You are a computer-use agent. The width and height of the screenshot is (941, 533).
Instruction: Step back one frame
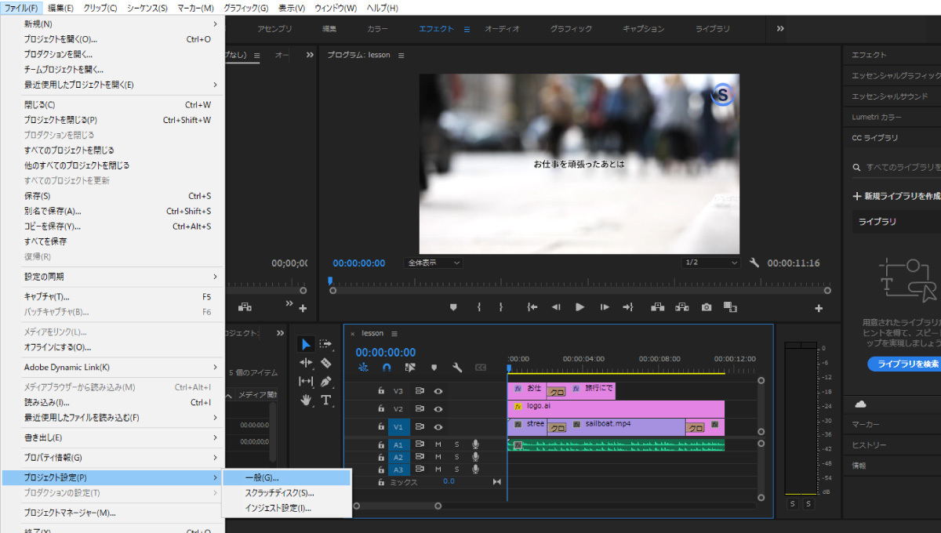point(556,307)
